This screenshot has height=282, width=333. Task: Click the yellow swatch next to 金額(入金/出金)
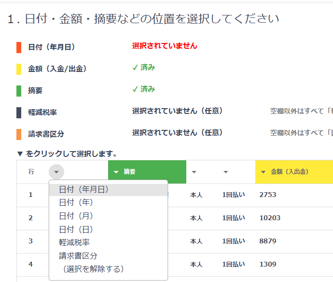(19, 69)
